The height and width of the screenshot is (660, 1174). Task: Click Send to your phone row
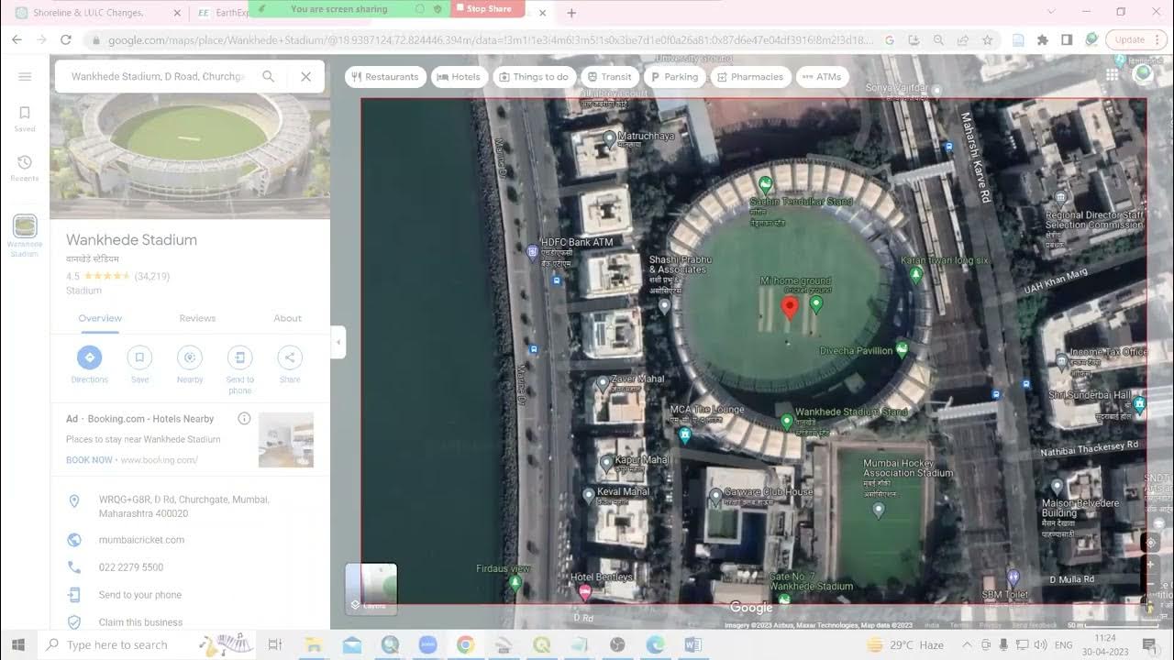pos(190,595)
